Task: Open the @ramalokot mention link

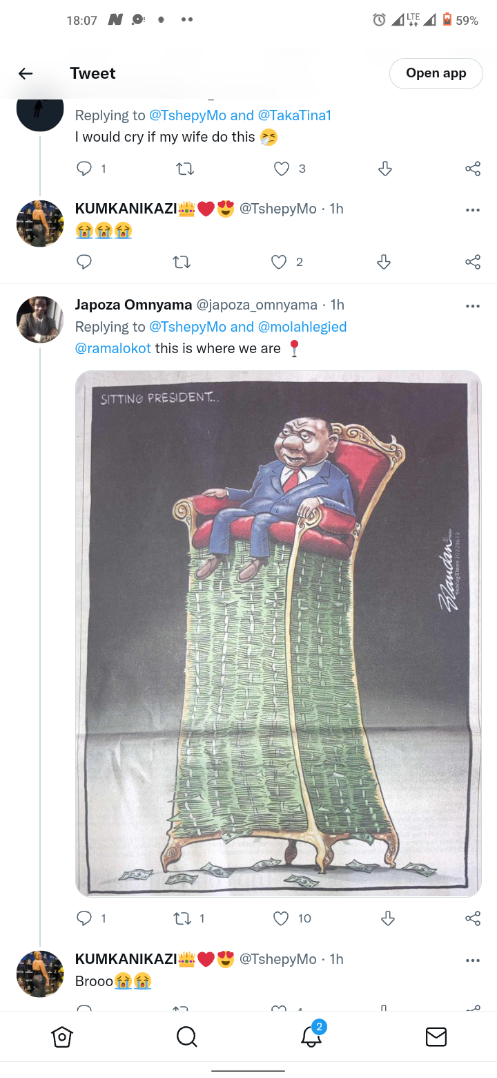Action: (x=113, y=348)
